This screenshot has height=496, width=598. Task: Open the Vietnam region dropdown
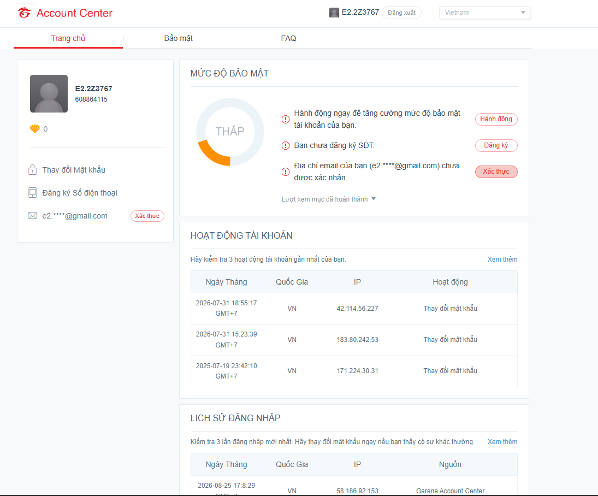484,13
